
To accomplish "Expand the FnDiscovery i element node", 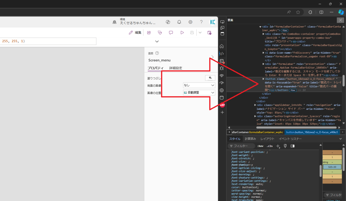I will point(264,53).
